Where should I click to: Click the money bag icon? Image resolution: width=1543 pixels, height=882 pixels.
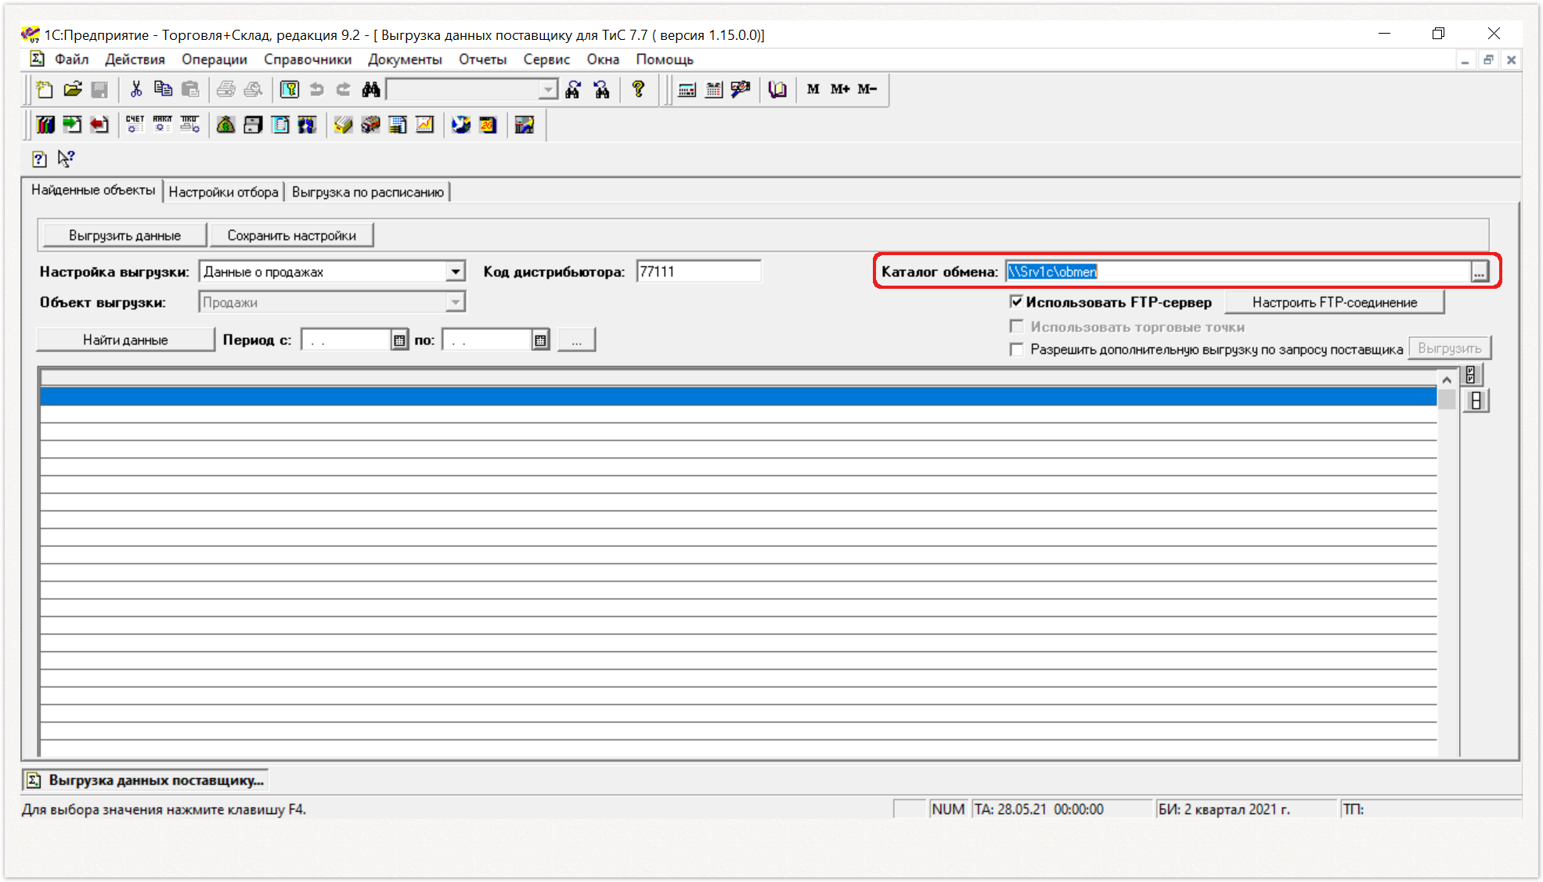226,125
